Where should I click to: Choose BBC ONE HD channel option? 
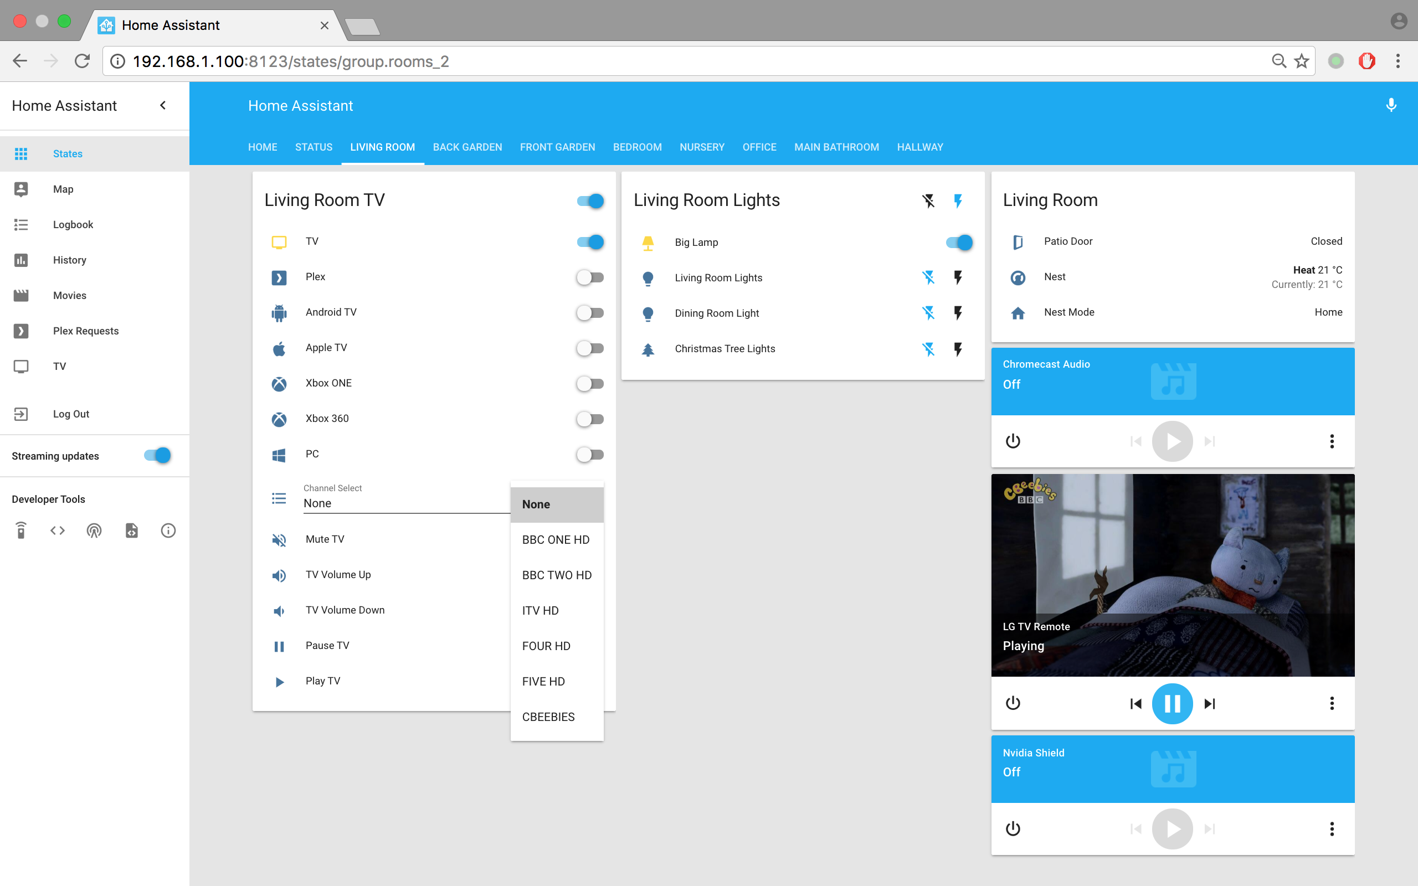coord(556,540)
